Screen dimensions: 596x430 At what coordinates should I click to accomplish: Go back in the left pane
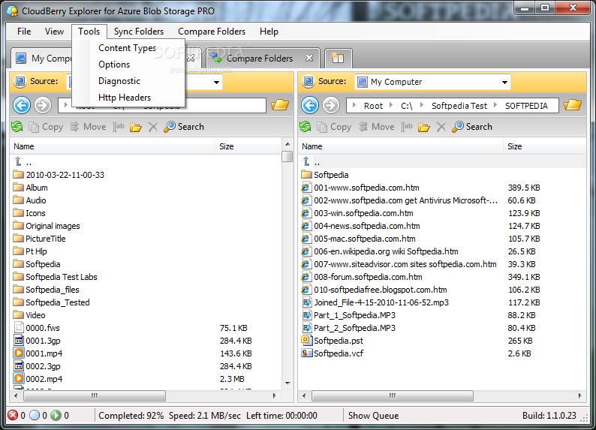[x=22, y=105]
